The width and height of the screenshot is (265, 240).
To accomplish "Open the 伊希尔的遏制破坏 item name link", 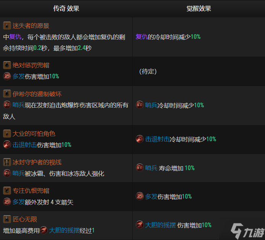I will (x=37, y=94).
